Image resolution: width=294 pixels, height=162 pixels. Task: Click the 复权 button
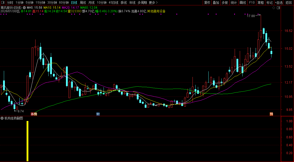207,3
